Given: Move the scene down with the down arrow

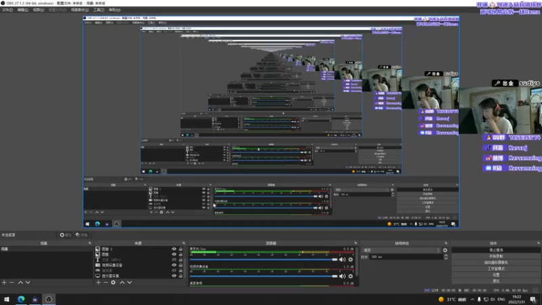Looking at the screenshot, I should pos(28,283).
